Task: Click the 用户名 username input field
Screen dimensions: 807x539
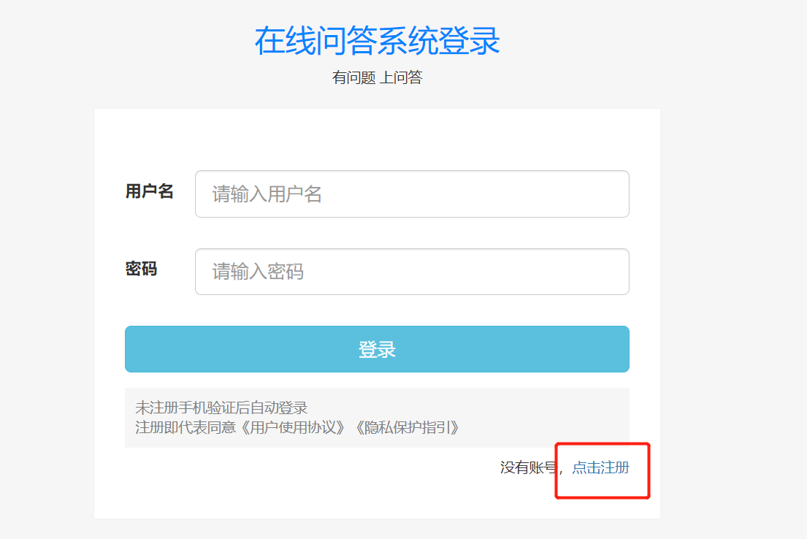Action: coord(412,194)
